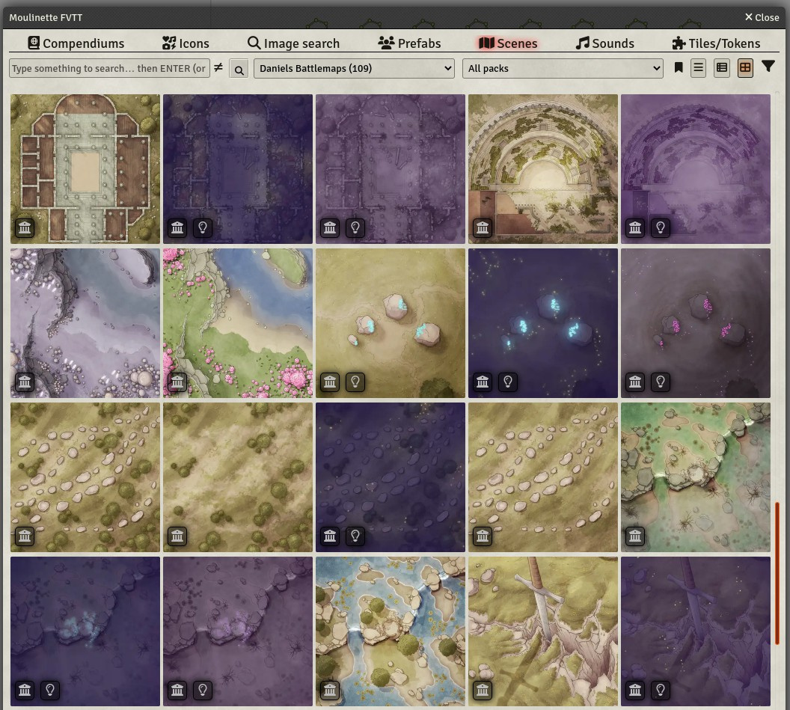Click museum icon on daytime amphitheater map
The height and width of the screenshot is (710, 790).
click(483, 227)
